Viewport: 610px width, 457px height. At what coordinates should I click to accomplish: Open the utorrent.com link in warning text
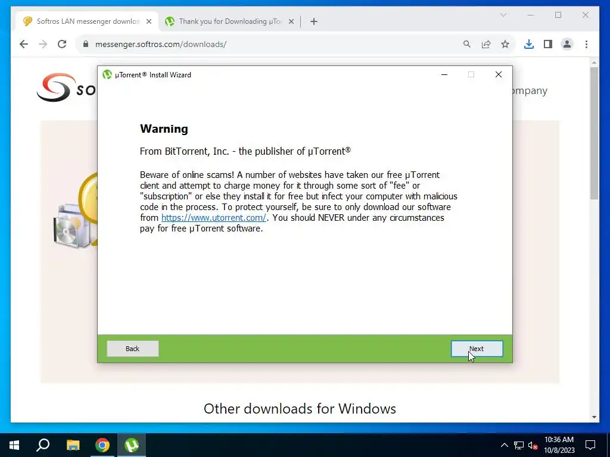point(214,218)
